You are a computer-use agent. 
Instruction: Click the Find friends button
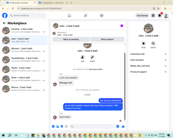click(142, 16)
